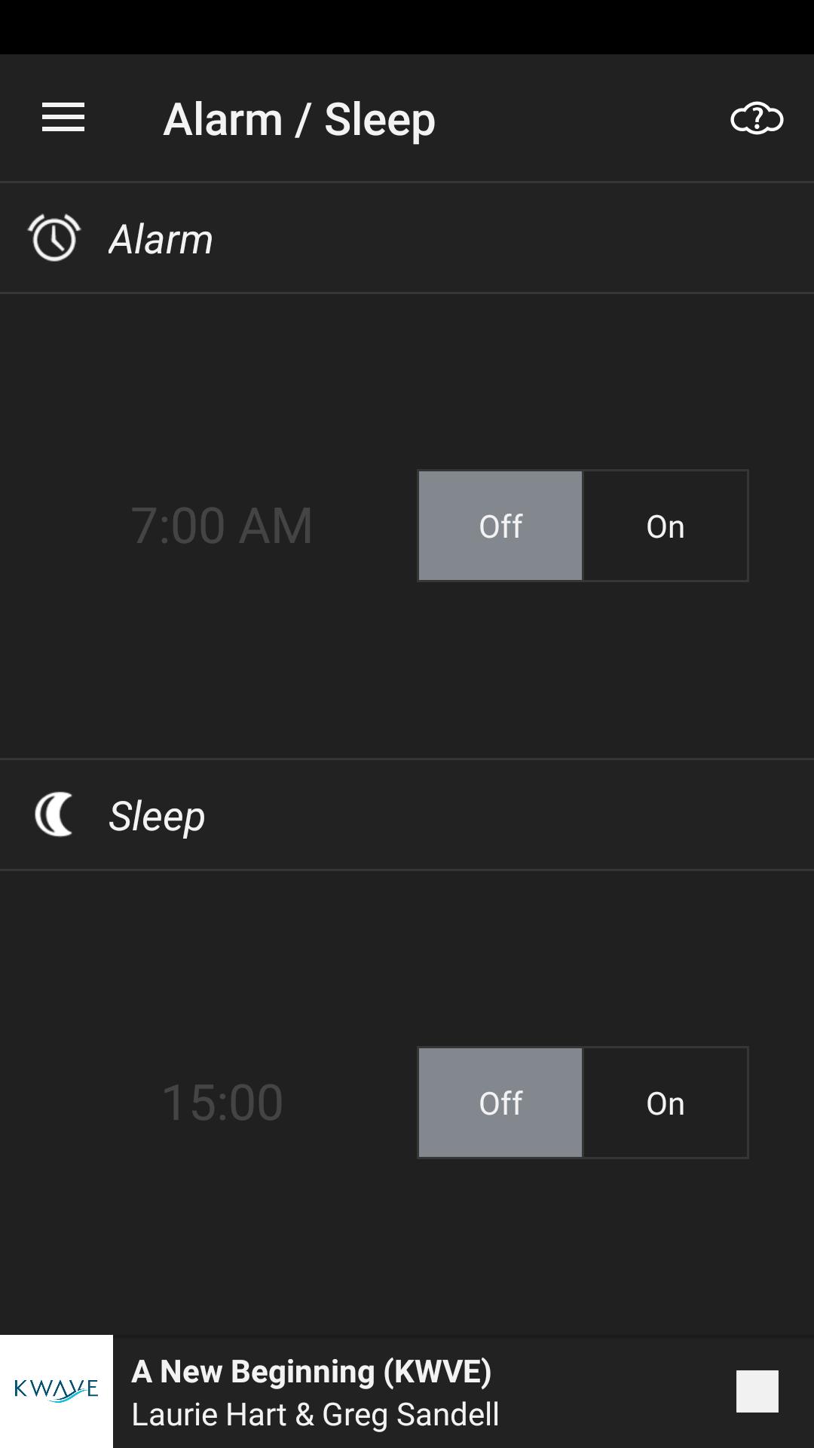814x1448 pixels.
Task: Switch the alarm to Off
Action: tap(500, 526)
